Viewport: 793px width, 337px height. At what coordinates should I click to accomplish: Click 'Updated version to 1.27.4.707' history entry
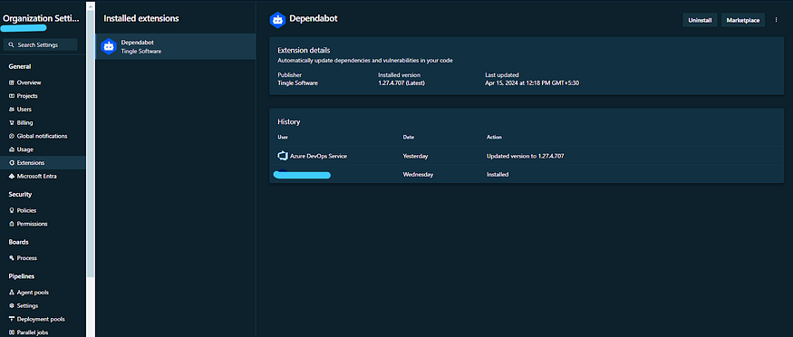click(x=525, y=156)
